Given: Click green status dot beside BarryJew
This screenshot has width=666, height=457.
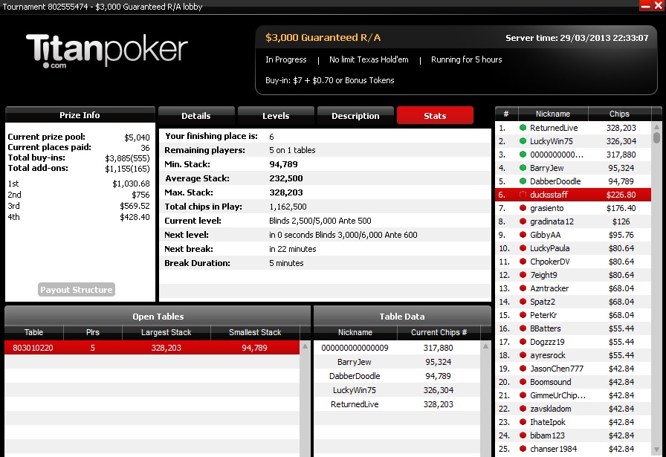Looking at the screenshot, I should 523,168.
